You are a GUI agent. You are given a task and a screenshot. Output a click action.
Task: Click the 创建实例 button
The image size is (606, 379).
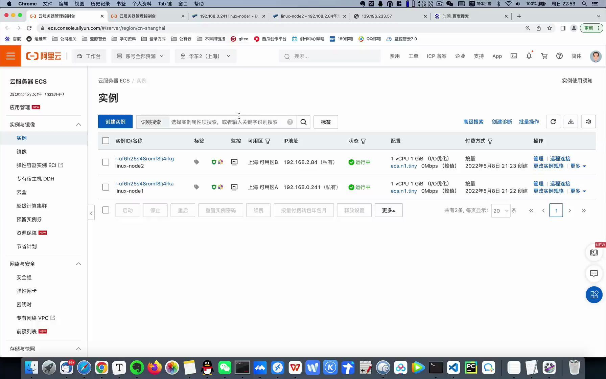115,122
